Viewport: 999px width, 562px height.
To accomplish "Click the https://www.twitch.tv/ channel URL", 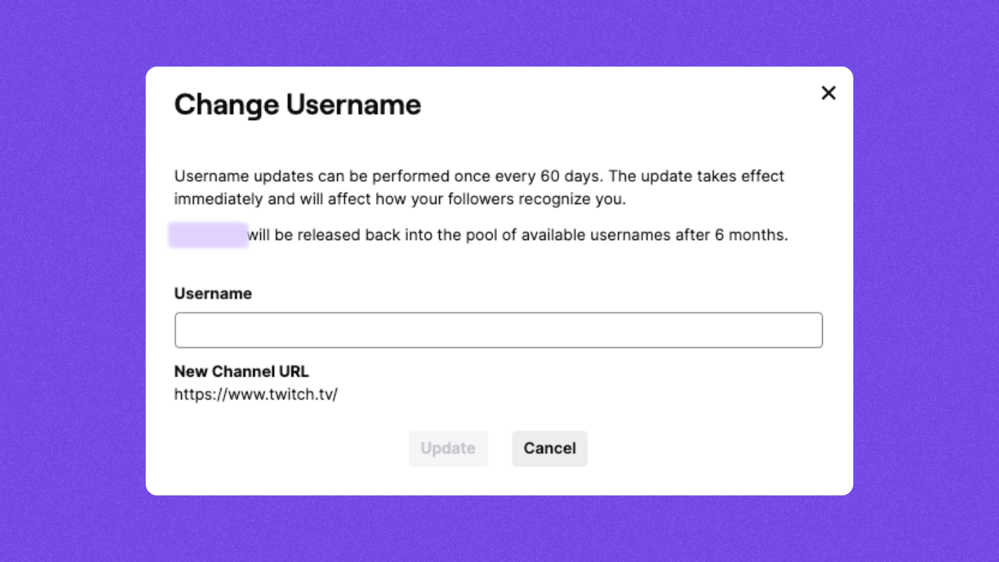I will tap(257, 394).
